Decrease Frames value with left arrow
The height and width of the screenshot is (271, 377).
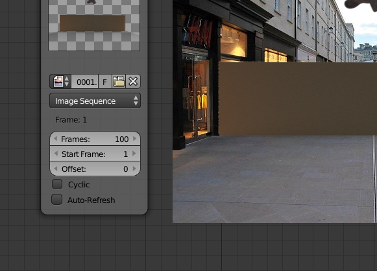click(56, 139)
